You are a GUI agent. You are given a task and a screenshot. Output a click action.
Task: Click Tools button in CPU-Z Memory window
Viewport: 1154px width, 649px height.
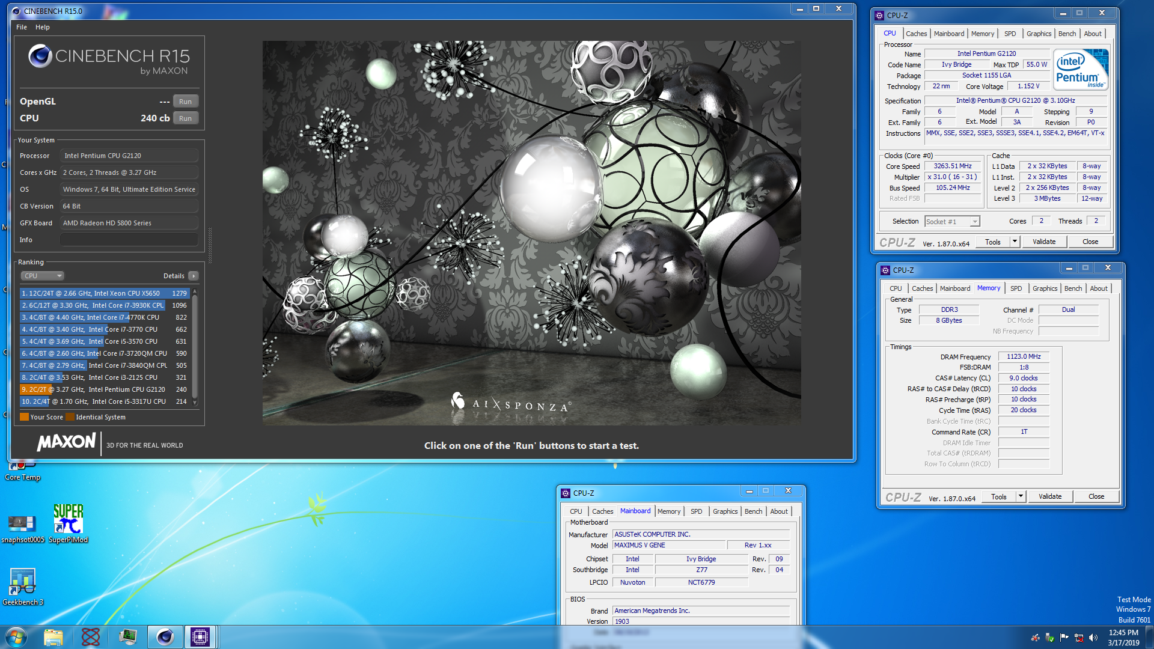pos(998,496)
